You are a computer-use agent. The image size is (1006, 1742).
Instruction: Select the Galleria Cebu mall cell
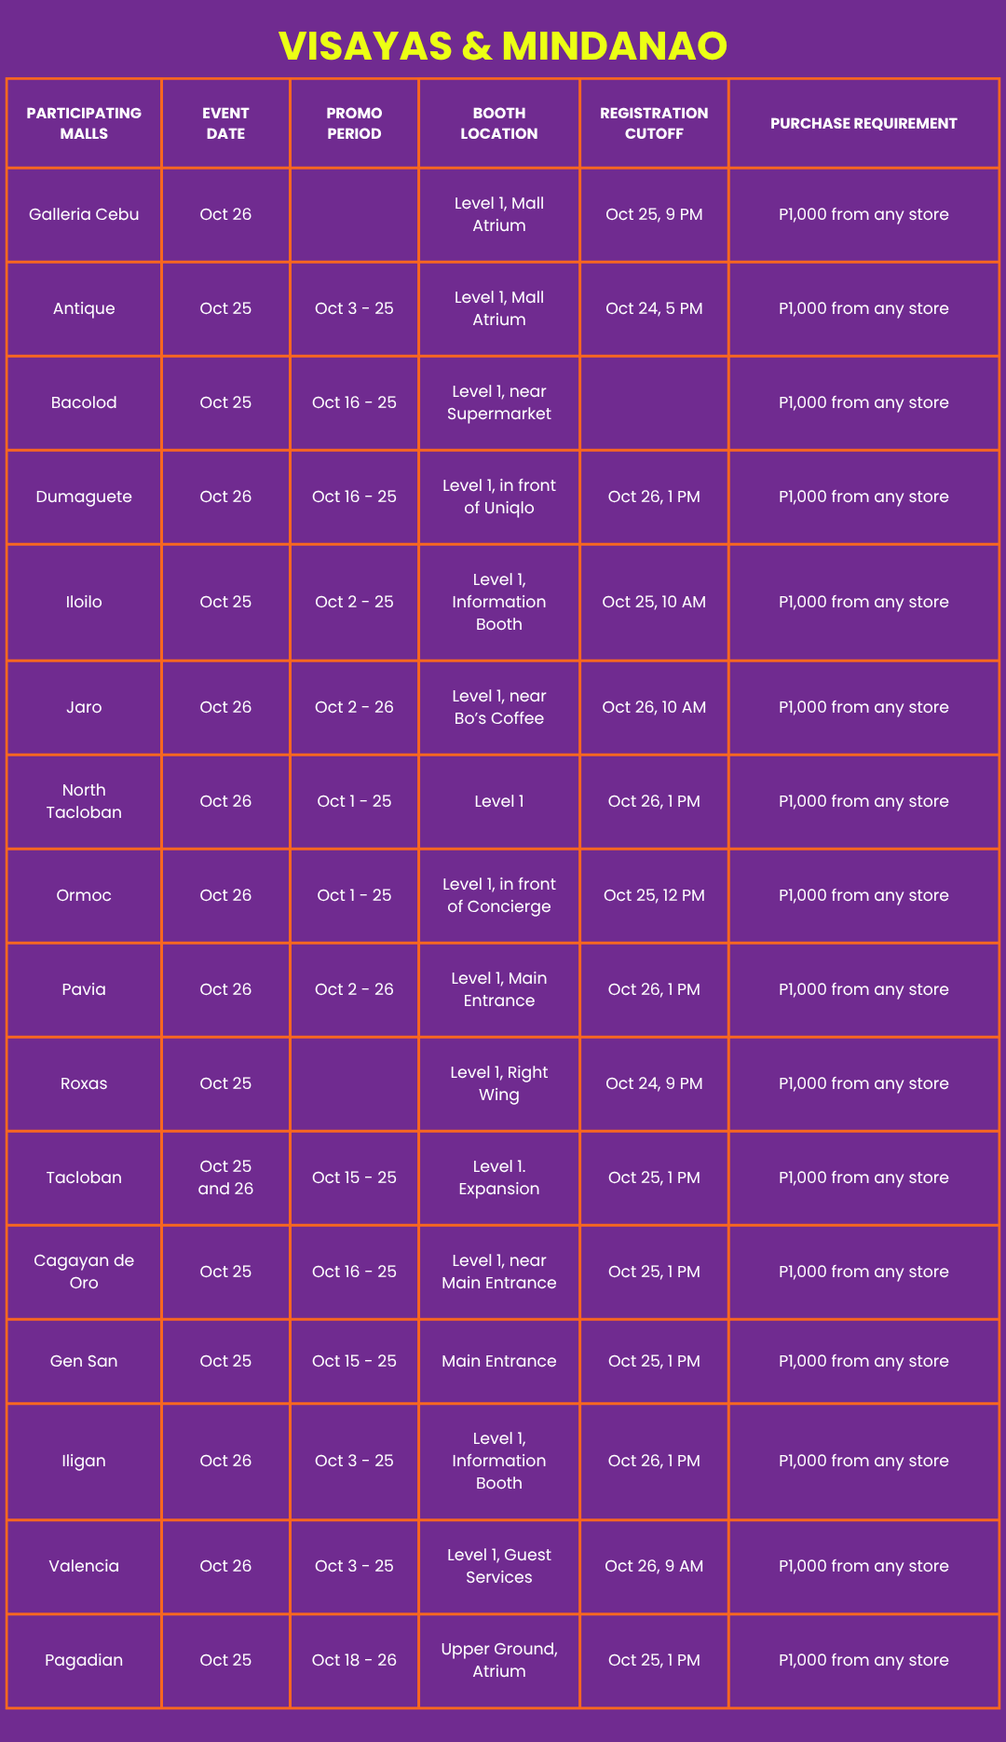pos(84,214)
